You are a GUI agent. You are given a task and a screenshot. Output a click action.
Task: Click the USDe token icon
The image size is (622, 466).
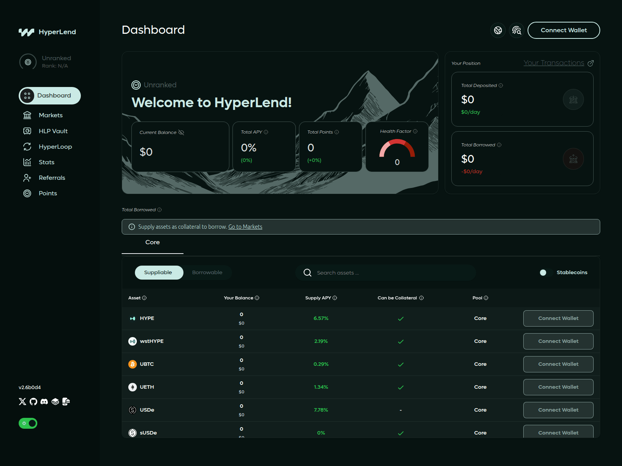[x=133, y=410]
